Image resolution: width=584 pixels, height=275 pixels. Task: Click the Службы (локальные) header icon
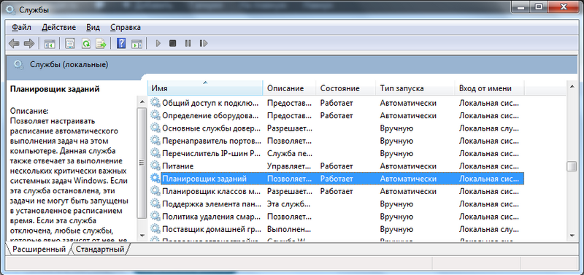point(18,65)
